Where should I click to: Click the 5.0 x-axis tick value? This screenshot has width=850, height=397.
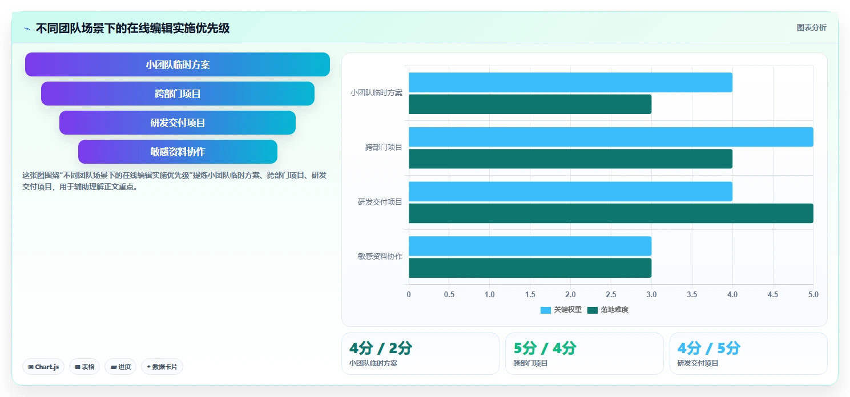pyautogui.click(x=813, y=295)
